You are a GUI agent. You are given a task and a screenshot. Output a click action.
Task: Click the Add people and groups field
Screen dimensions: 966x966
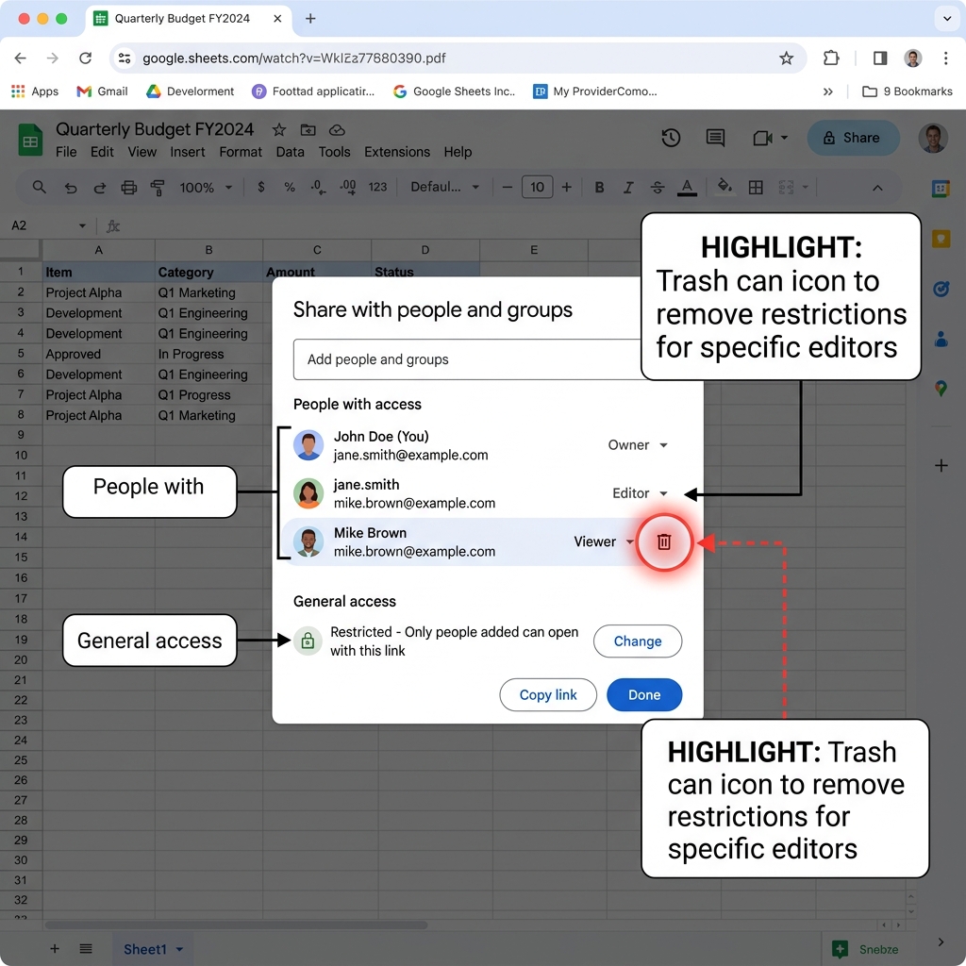point(467,359)
